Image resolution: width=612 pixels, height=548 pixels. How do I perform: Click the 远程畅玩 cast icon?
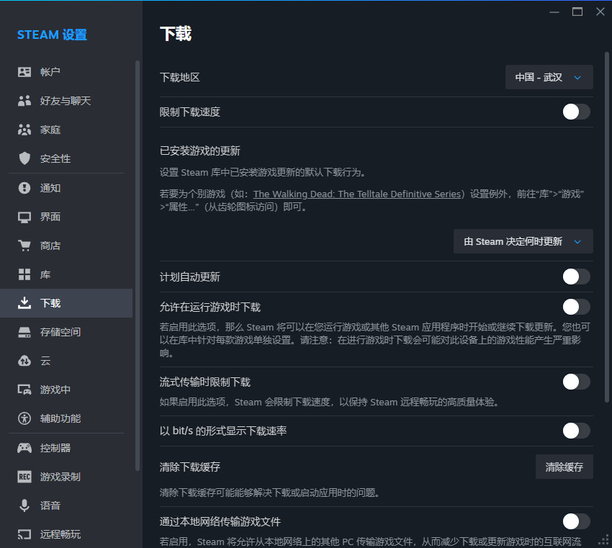pyautogui.click(x=24, y=534)
